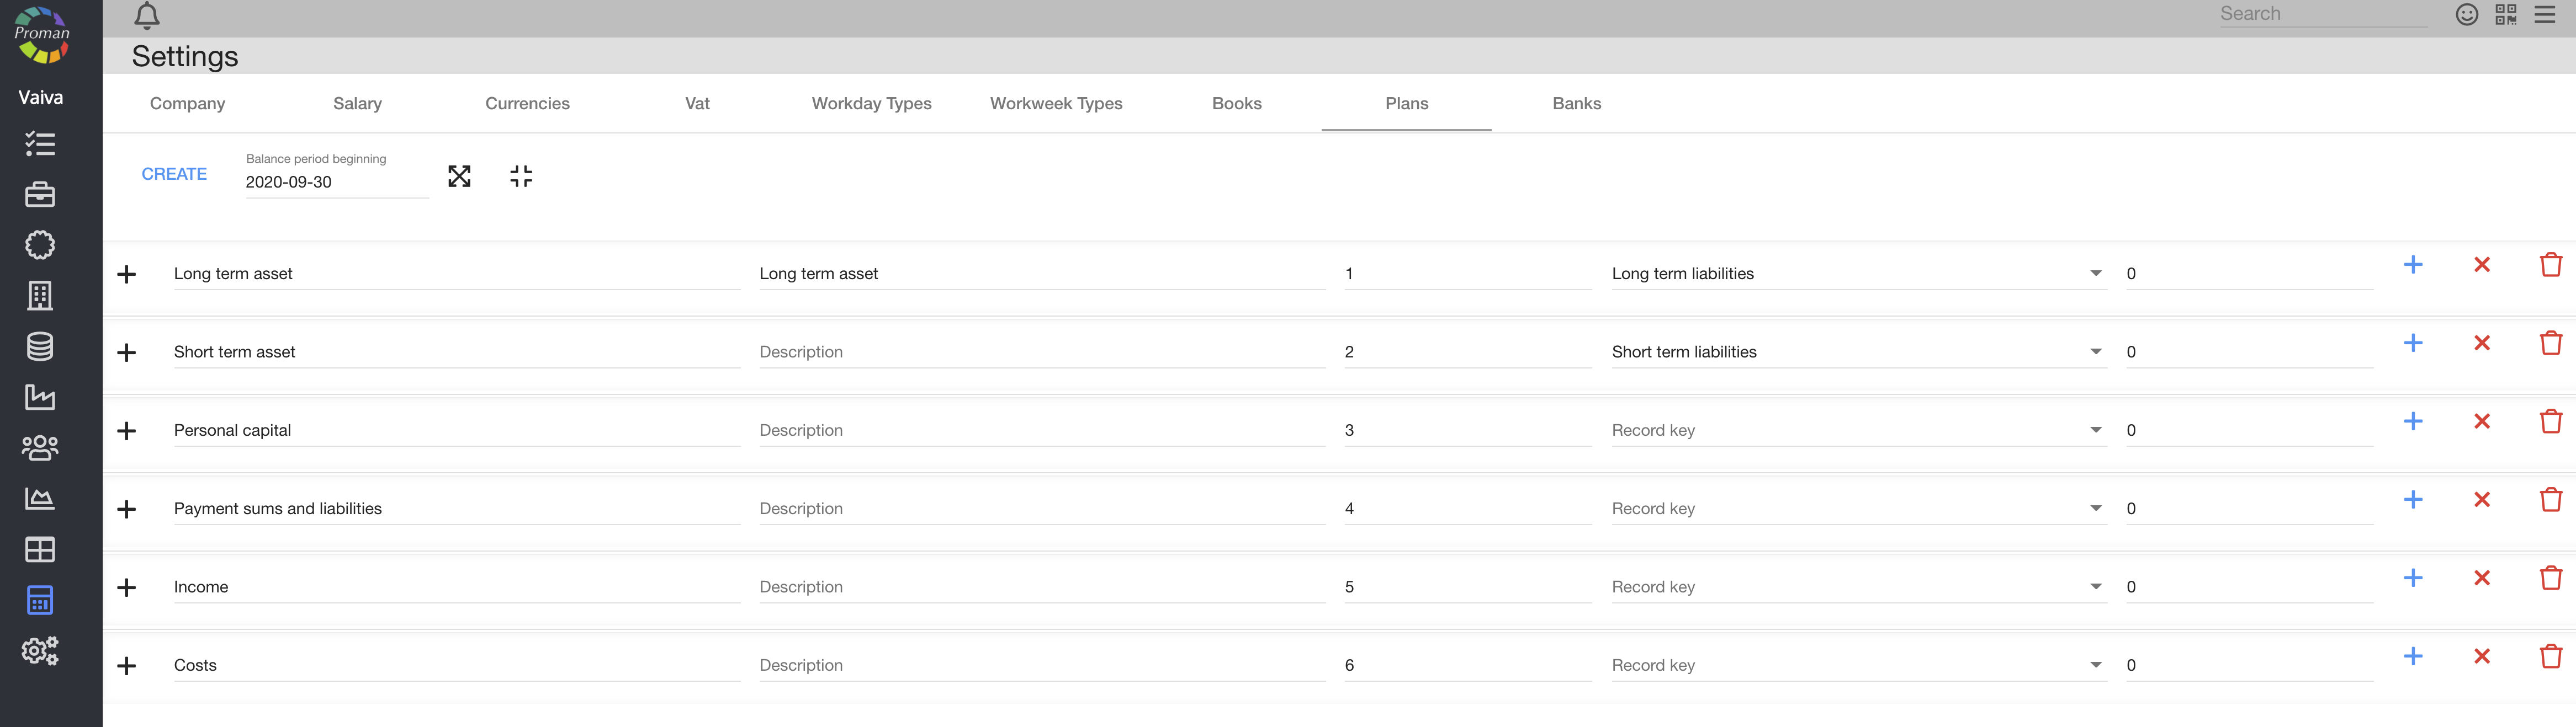The width and height of the screenshot is (2576, 727).
Task: Click the smiley face icon
Action: [2466, 14]
